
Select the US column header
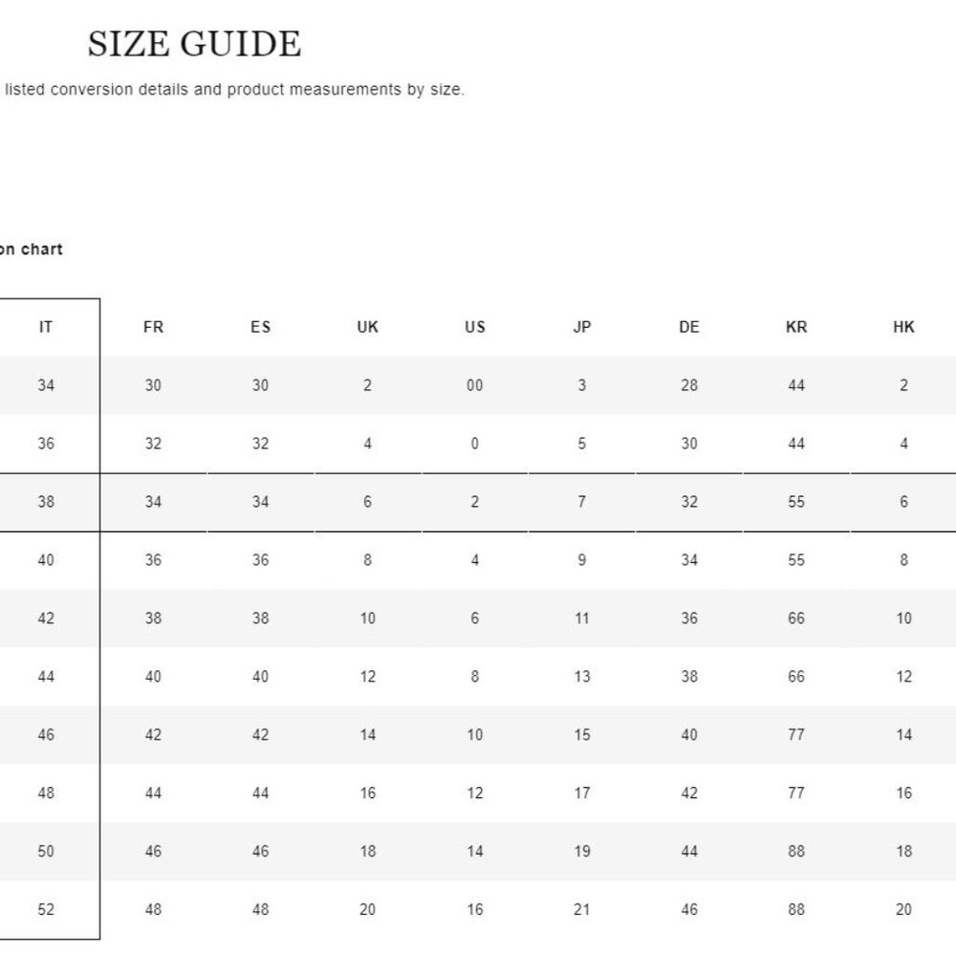point(475,327)
